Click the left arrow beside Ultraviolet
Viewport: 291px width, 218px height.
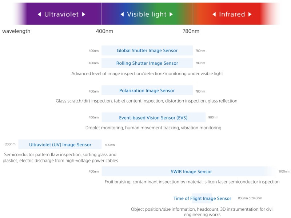point(39,14)
